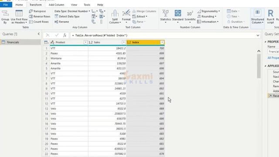Switch to the Tools tab
The height and width of the screenshot is (157, 279).
(87, 5)
